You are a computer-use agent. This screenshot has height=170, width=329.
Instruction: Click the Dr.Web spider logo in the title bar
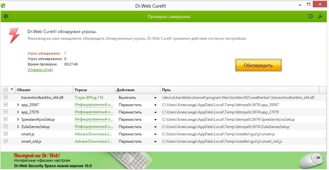pos(3,5)
